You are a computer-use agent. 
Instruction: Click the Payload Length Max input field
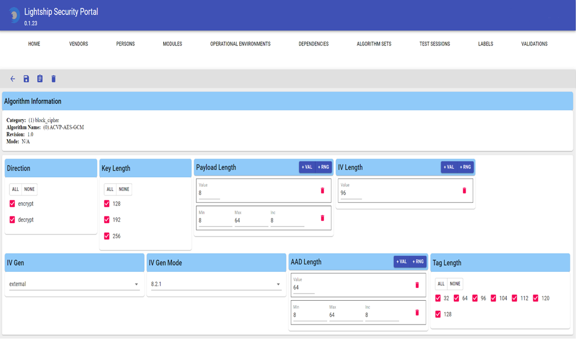(251, 221)
